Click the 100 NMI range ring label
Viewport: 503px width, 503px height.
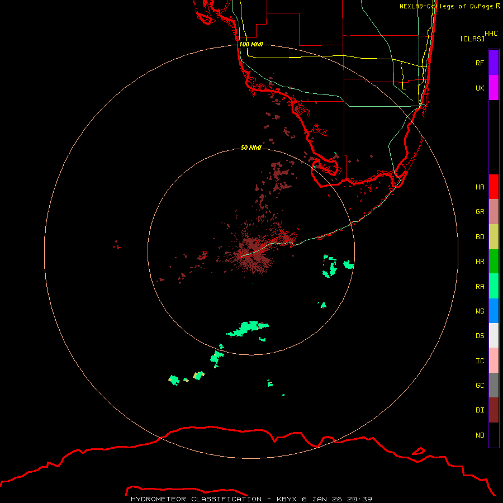click(x=251, y=44)
